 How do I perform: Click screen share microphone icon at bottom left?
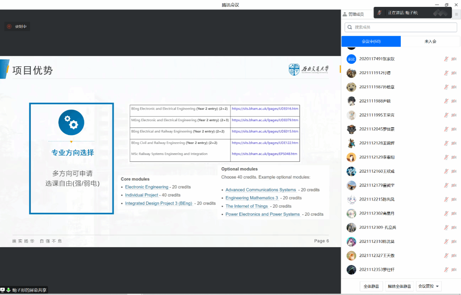click(x=8, y=290)
